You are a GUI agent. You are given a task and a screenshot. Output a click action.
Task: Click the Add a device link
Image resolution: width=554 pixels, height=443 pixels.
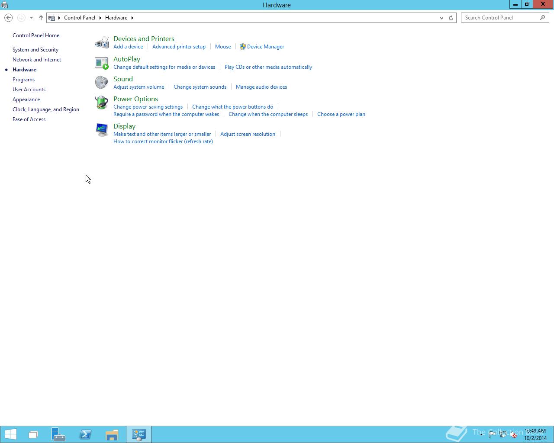point(128,47)
